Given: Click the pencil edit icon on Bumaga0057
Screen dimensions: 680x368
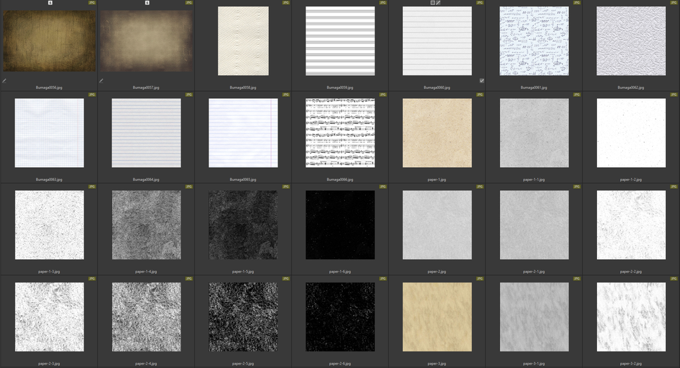Looking at the screenshot, I should 102,81.
